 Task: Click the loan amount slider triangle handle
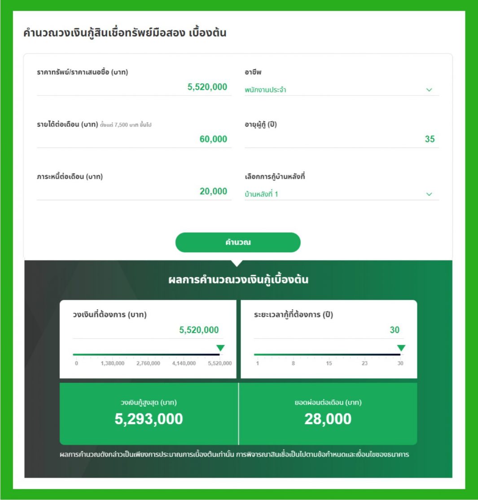click(x=220, y=348)
